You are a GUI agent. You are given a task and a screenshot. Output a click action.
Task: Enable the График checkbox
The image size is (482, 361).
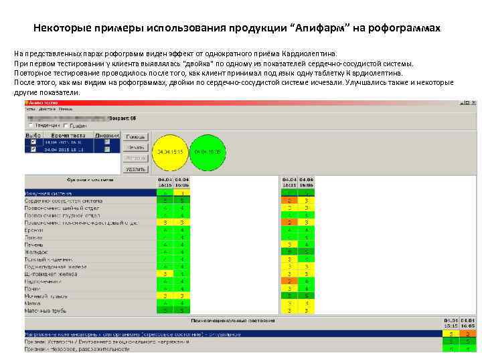click(x=66, y=126)
